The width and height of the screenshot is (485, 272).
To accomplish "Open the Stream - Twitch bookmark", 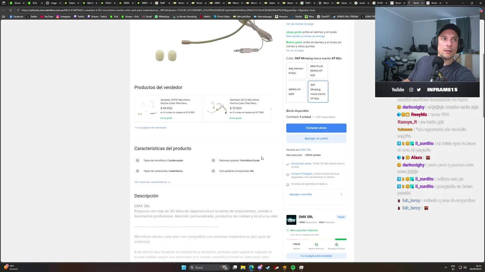I will (97, 17).
